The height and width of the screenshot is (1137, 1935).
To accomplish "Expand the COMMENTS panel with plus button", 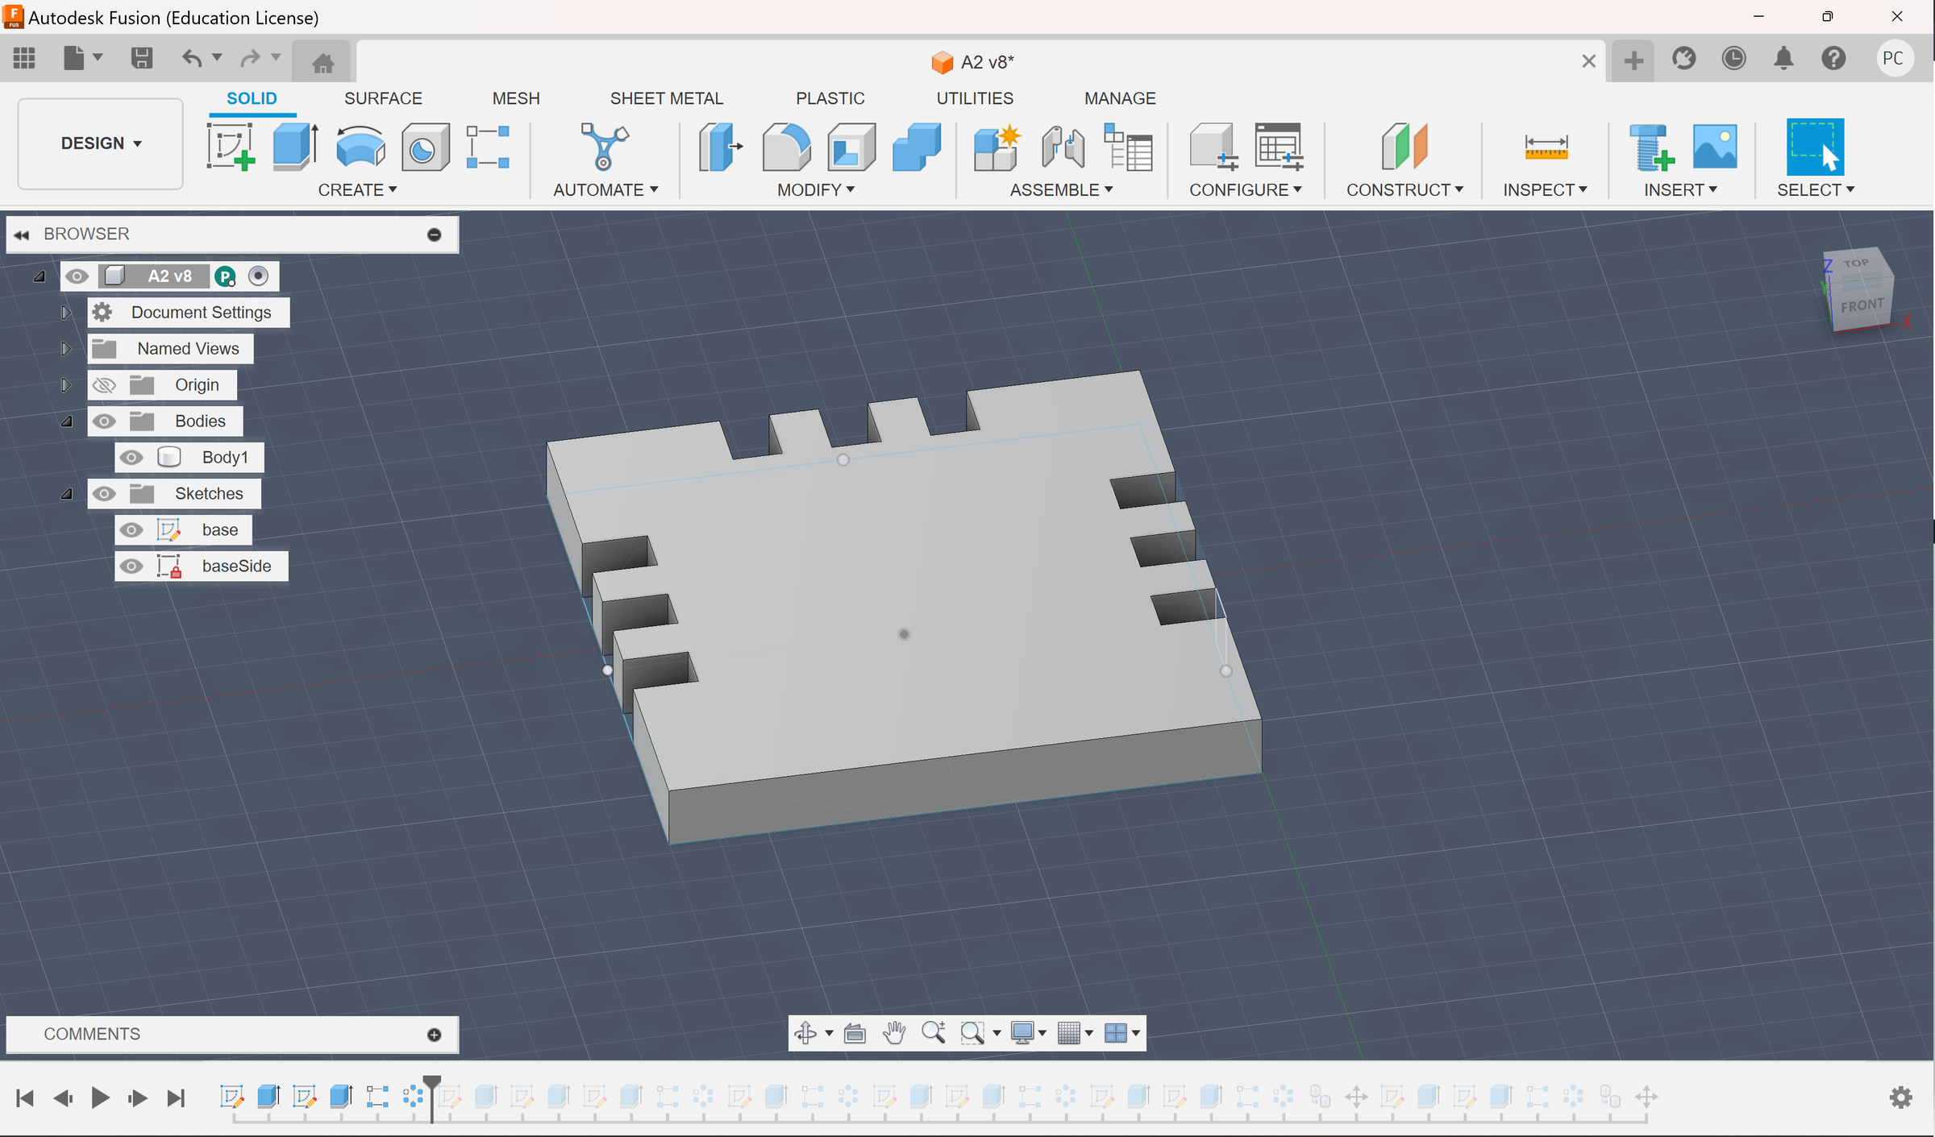I will pos(435,1035).
